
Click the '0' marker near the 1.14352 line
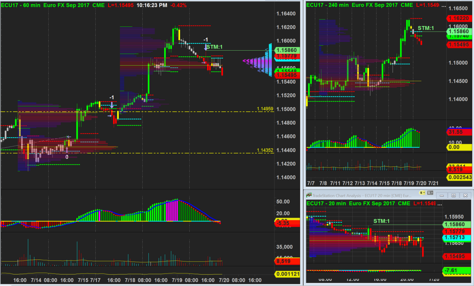coord(67,157)
